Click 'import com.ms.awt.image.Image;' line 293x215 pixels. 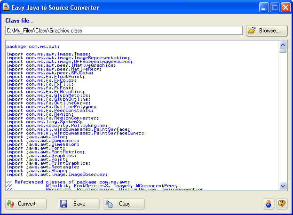click(48, 54)
